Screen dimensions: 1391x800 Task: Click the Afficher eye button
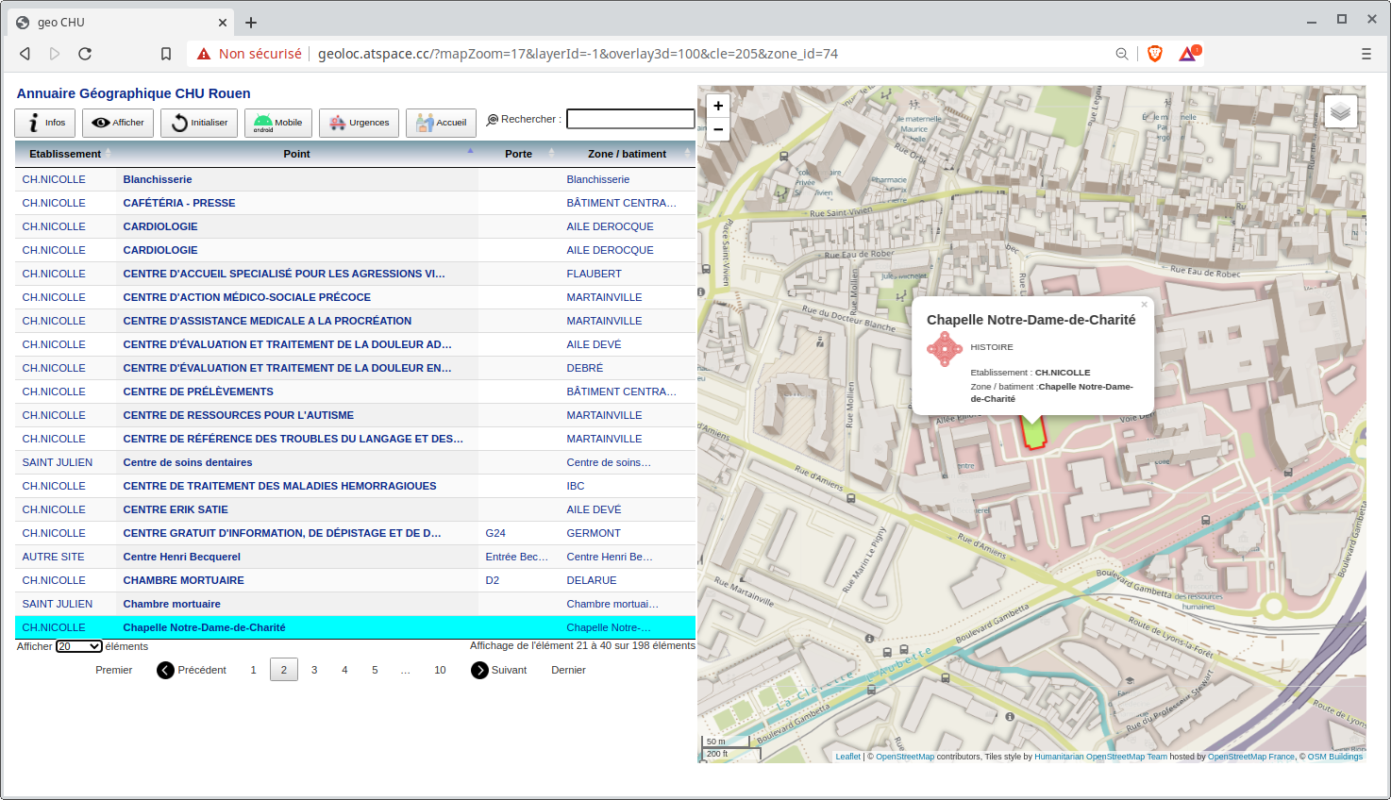(x=118, y=123)
